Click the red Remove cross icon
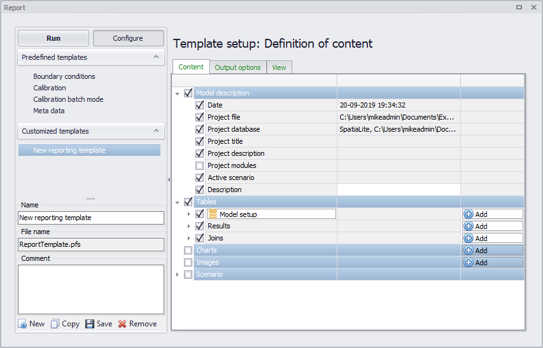Viewport: 543px width, 348px height. [122, 324]
